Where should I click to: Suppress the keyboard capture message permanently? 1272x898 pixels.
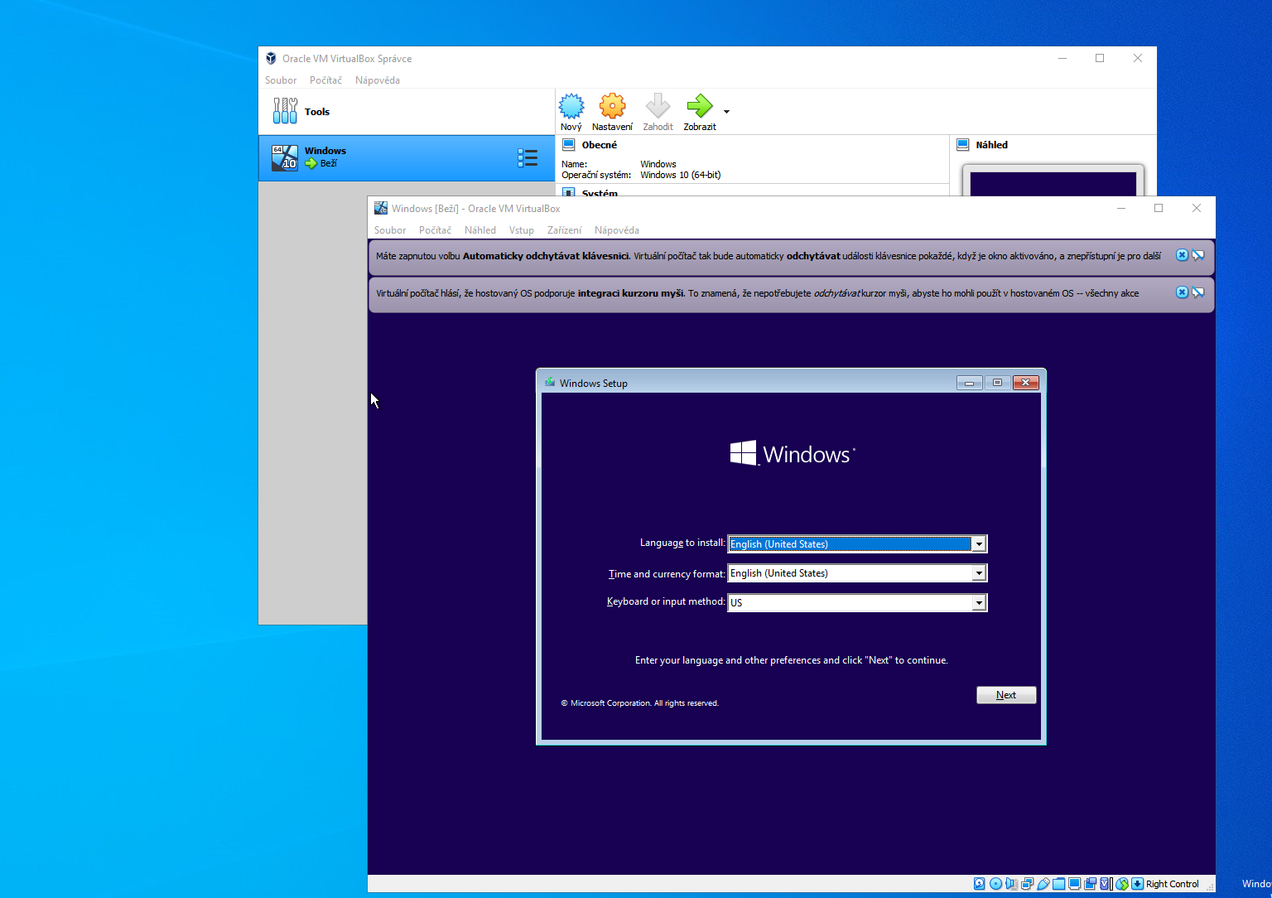(1197, 255)
